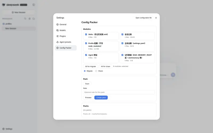Click the Create pack button
The image size is (213, 133).
click(101, 98)
